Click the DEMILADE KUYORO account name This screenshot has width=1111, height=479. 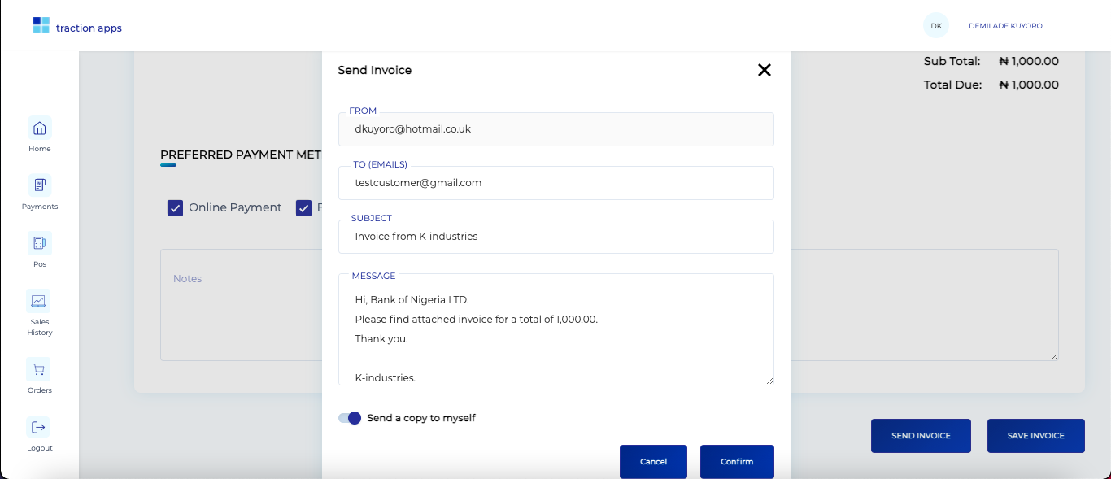(x=1005, y=25)
